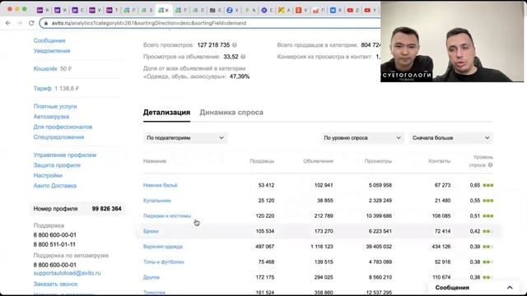
Task: Click the demand indicator dots for 0,39
Action: (488, 247)
